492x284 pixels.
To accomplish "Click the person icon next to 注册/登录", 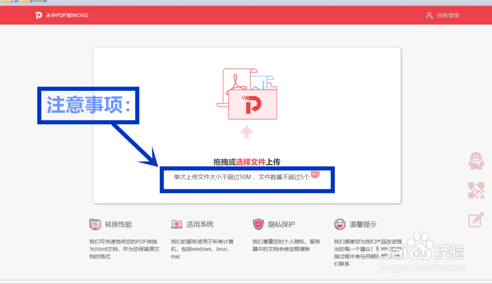I will tap(430, 15).
